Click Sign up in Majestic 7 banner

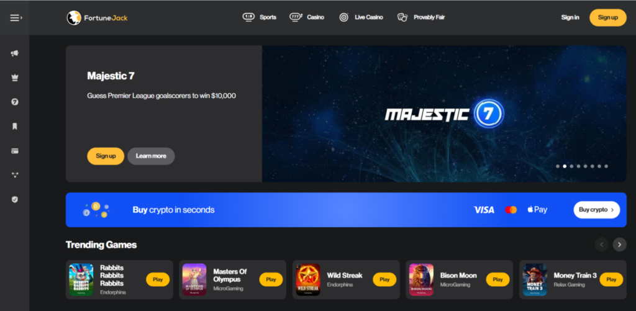106,156
